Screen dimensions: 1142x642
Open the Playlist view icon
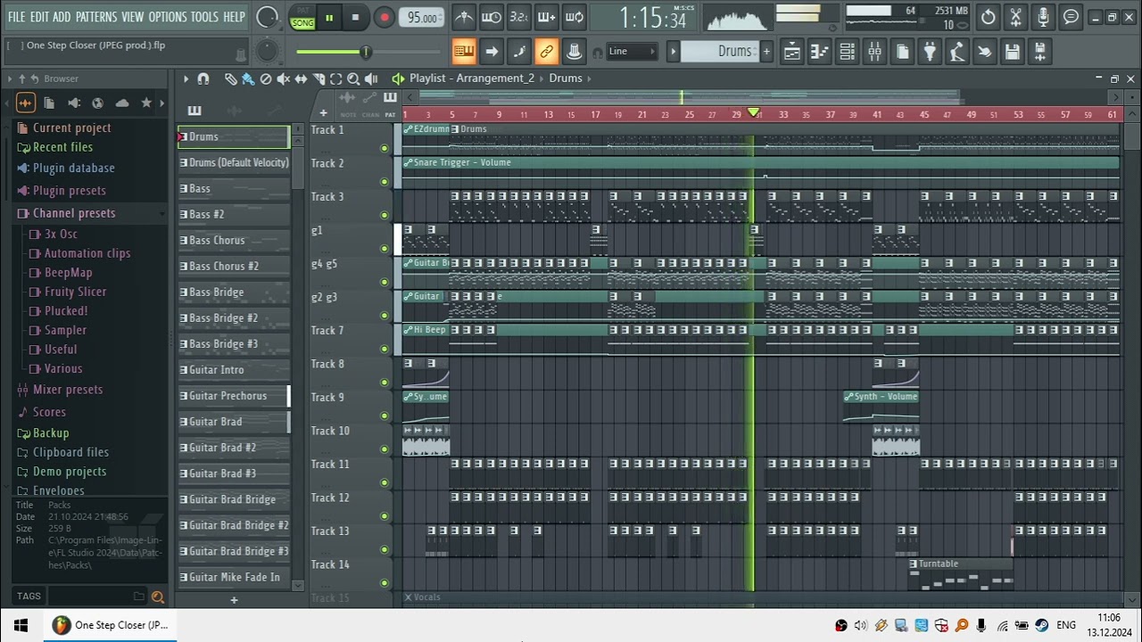(791, 52)
